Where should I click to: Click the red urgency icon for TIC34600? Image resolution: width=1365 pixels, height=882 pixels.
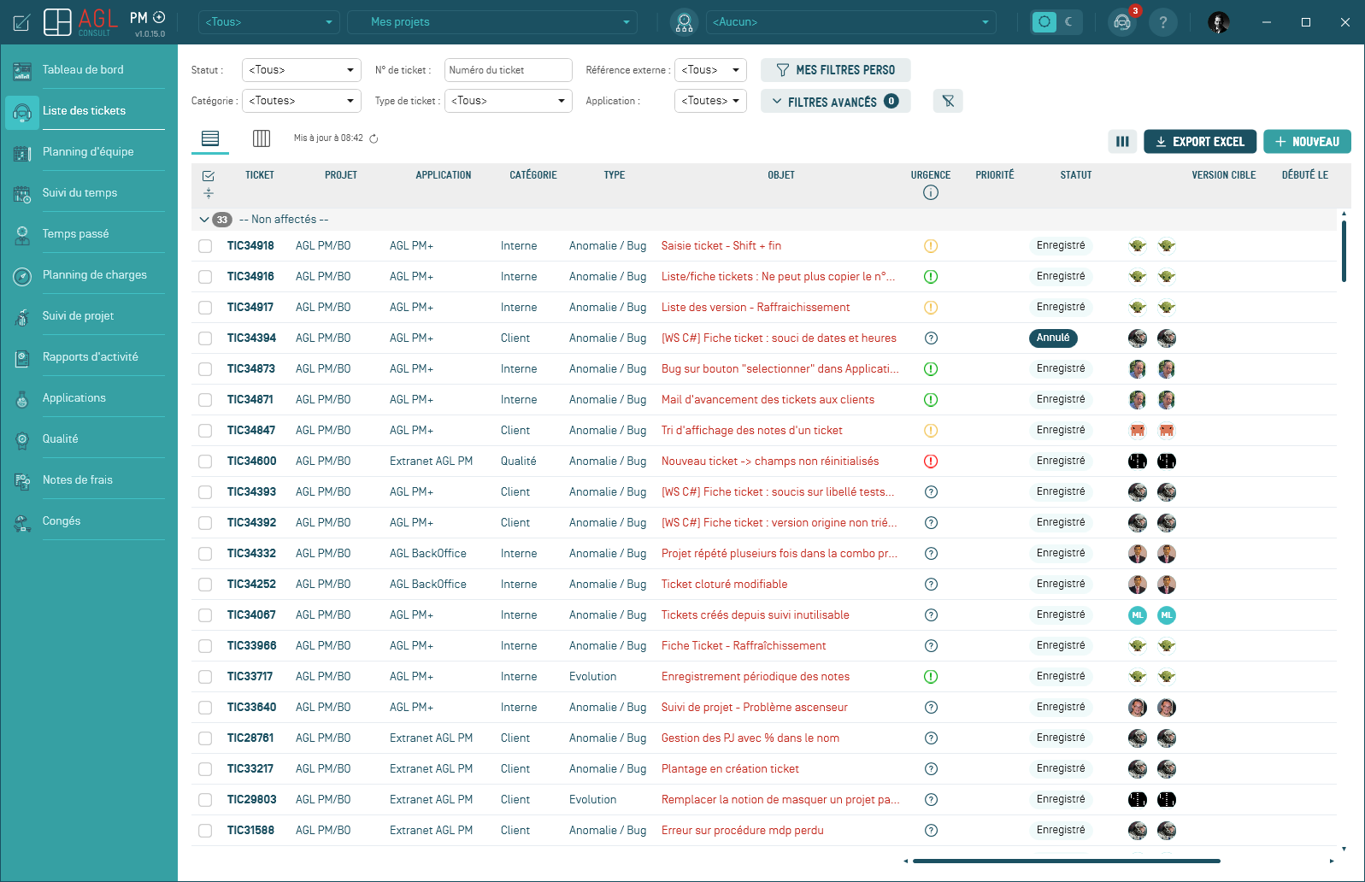(931, 462)
